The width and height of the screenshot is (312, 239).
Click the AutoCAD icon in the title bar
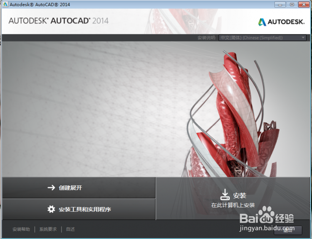tap(5, 4)
